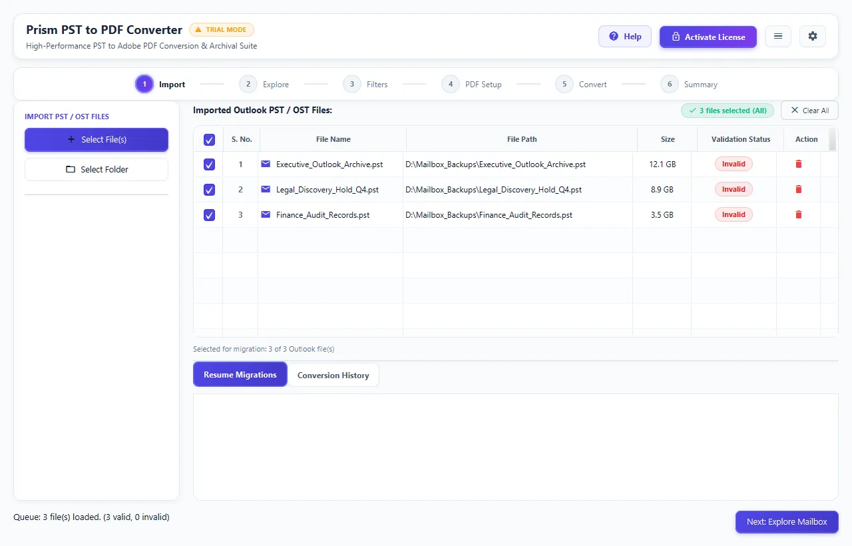Click the Select File(s) button
Viewport: 852px width, 546px height.
[x=97, y=140]
